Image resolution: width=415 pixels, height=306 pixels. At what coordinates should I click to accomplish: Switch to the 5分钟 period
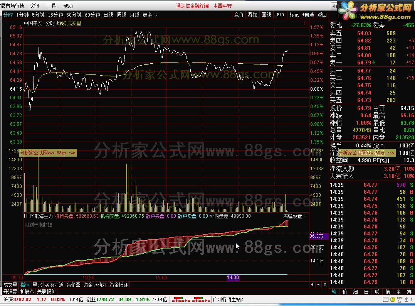point(38,15)
